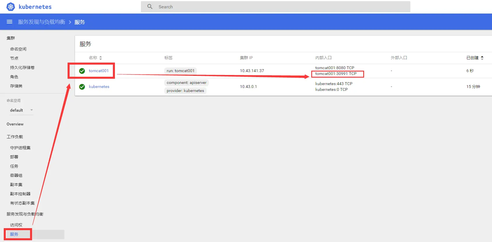Click the Kubernetes logo icon
Viewport: 492px width, 242px height.
tap(11, 7)
